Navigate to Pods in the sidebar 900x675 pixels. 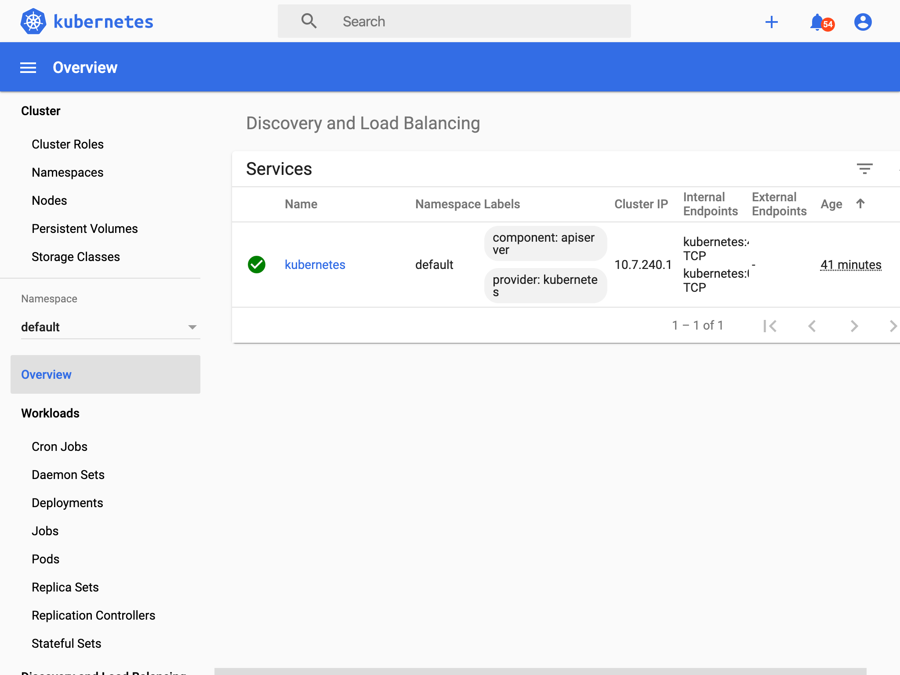click(x=45, y=559)
